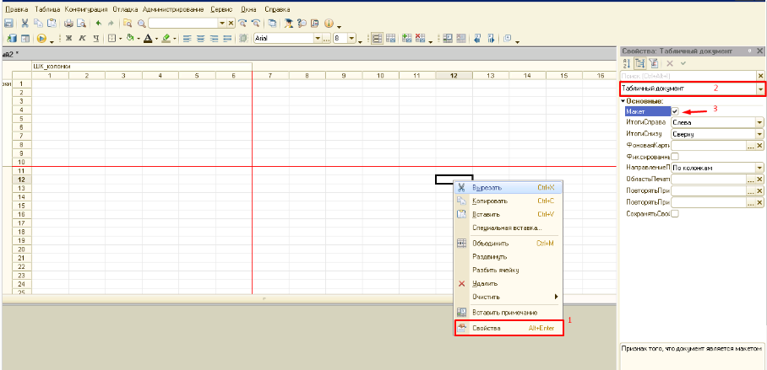Screen dimensions: 767x370
Task: Enable the Фиксированные checkbox
Action: [x=675, y=157]
